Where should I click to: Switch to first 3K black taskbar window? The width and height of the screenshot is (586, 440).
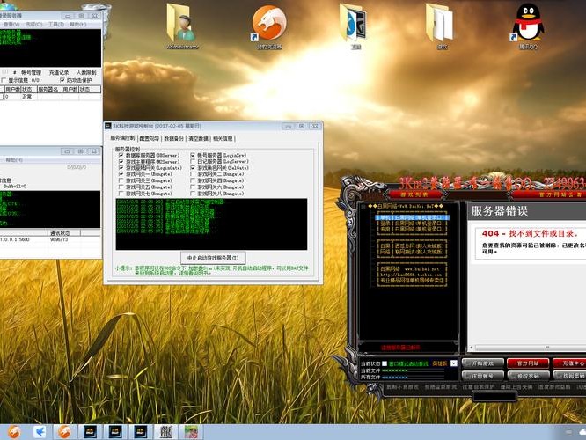pos(90,432)
